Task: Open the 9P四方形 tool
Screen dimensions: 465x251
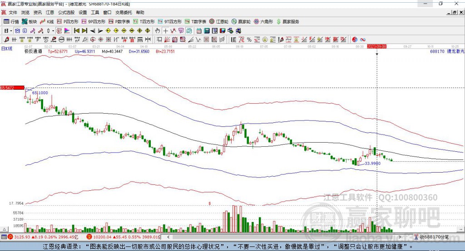Action: click(94, 22)
